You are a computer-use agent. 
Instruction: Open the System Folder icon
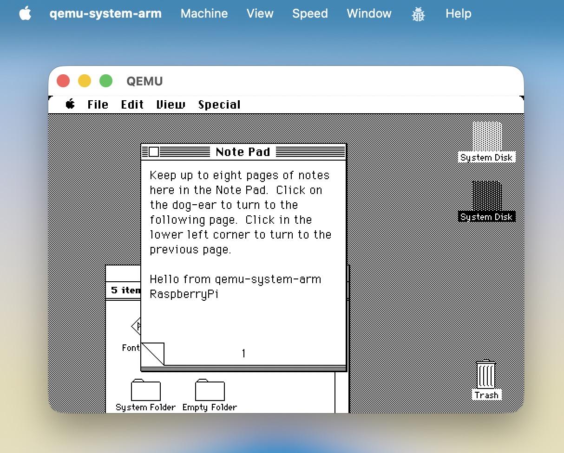tap(145, 390)
